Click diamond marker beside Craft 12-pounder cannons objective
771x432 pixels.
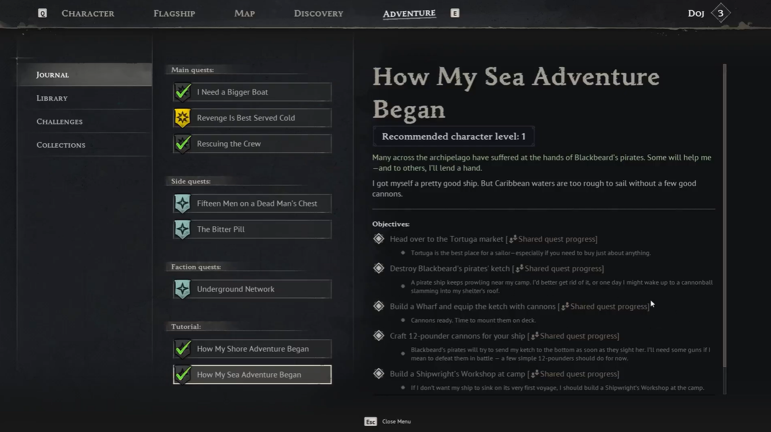coord(379,336)
